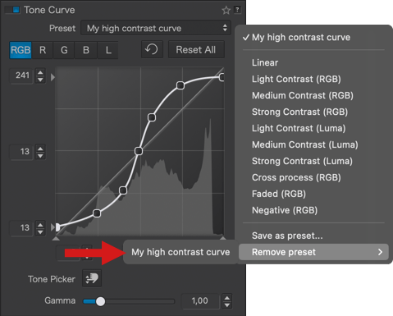
Task: Open the Preset dropdown
Action: (x=156, y=28)
